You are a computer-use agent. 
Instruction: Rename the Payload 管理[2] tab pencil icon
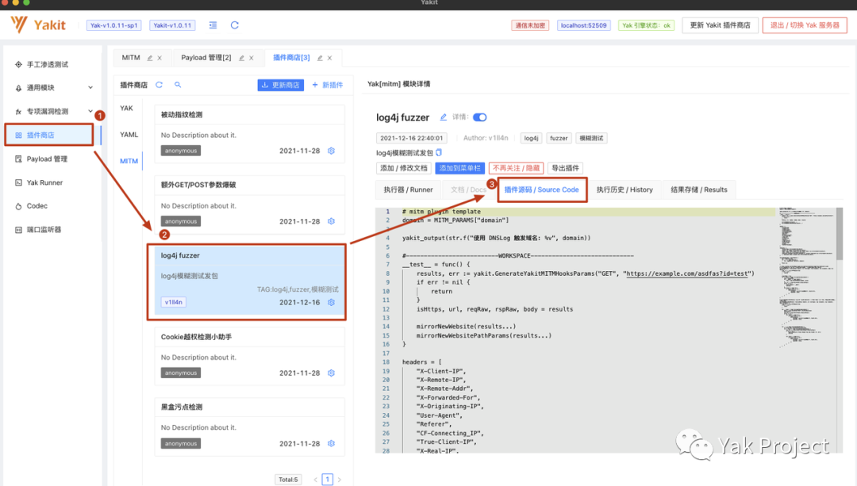tap(241, 58)
